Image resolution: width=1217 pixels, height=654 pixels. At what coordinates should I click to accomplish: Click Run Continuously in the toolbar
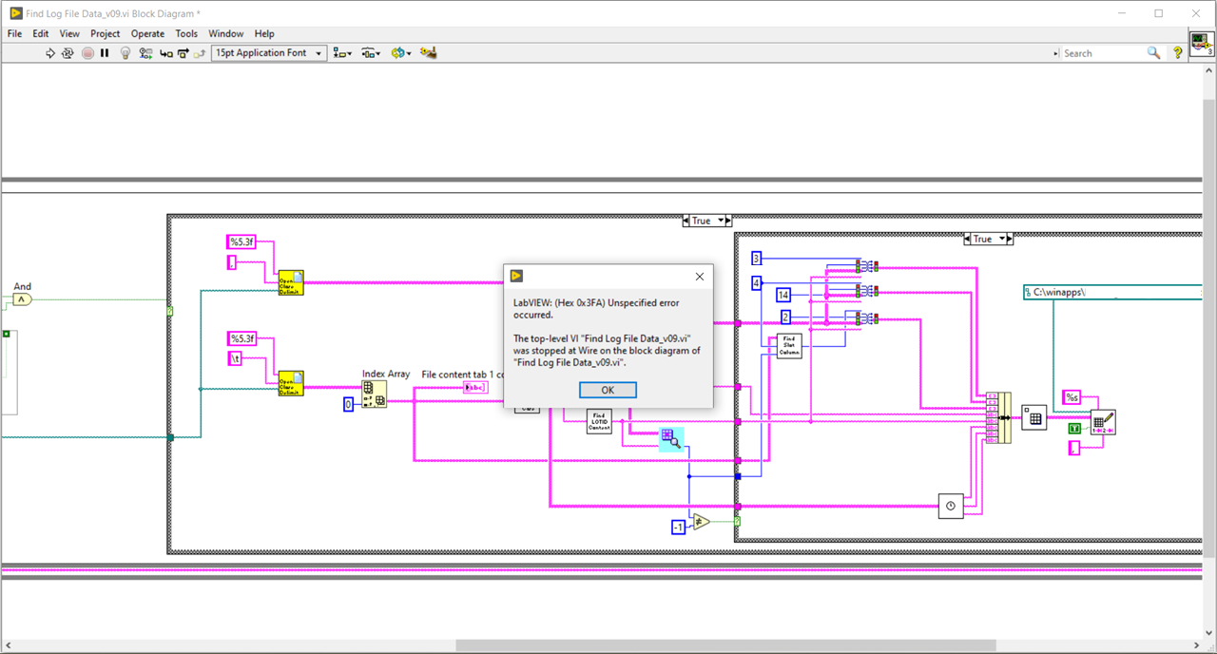point(68,53)
